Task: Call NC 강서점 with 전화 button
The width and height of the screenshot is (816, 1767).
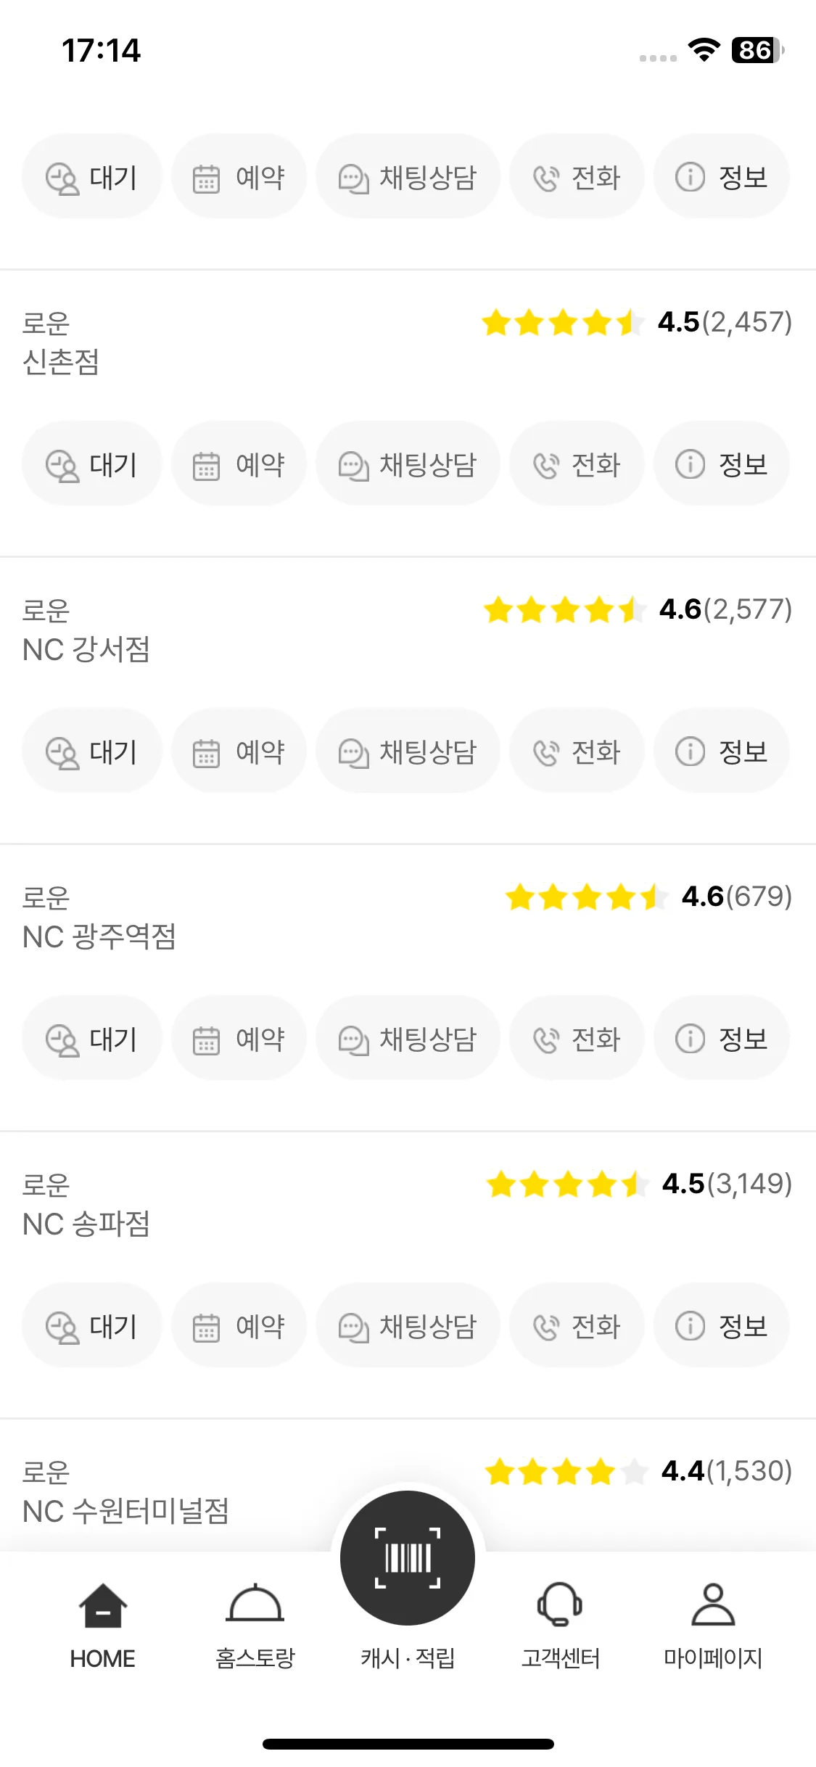Action: [577, 751]
